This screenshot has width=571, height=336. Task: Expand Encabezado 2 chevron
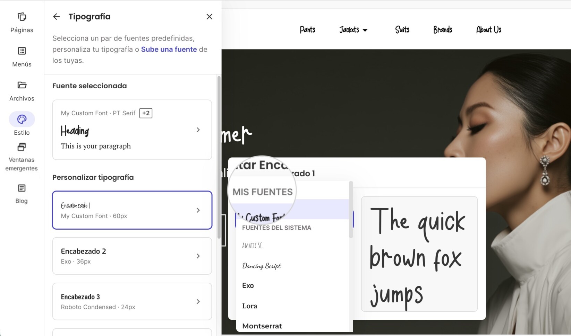(198, 256)
